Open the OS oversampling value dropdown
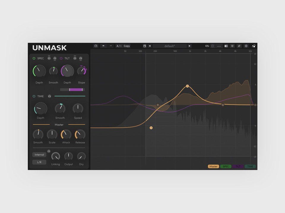285x213 pixels. tap(219, 46)
